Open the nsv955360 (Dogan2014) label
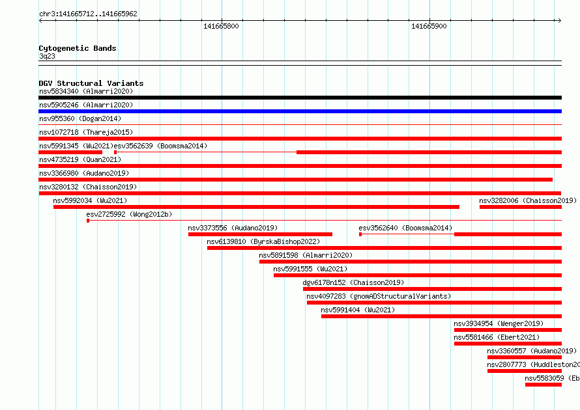This screenshot has width=580, height=410. 80,118
